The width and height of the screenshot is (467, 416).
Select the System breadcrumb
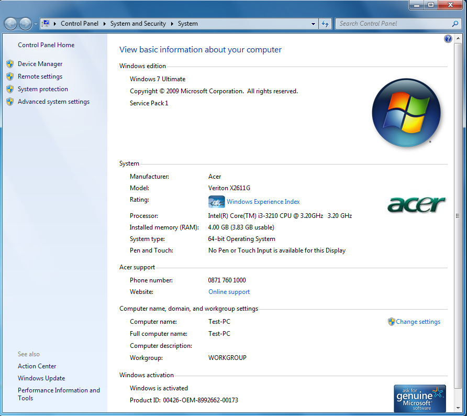187,24
